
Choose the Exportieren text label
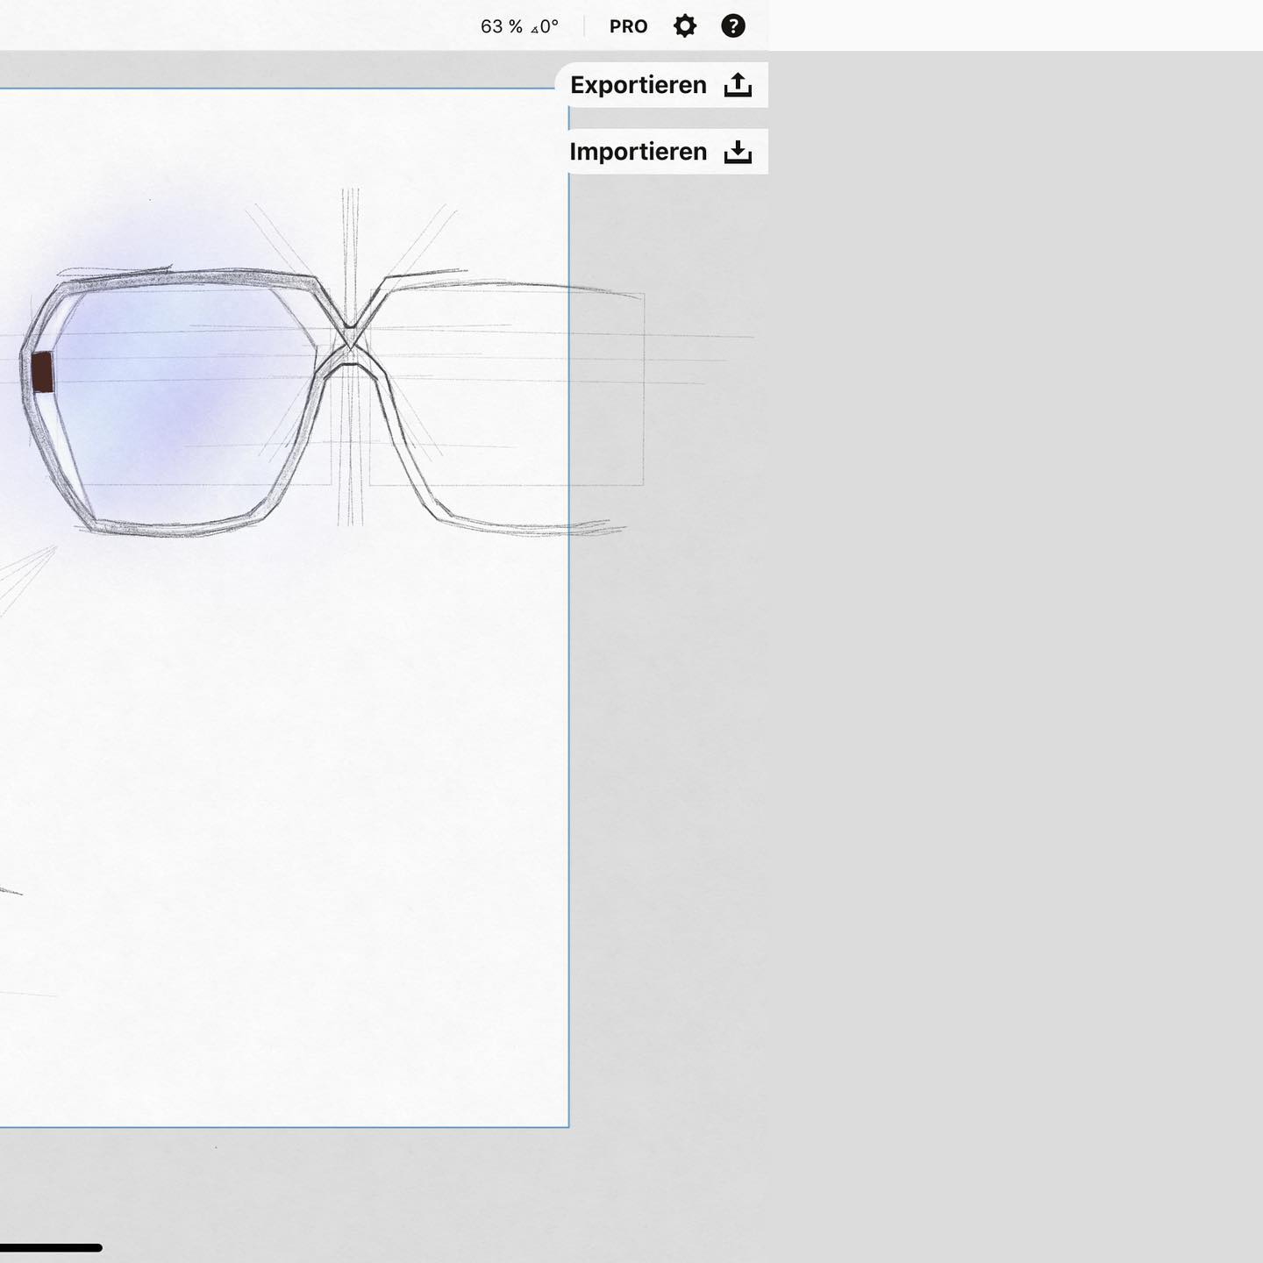638,85
